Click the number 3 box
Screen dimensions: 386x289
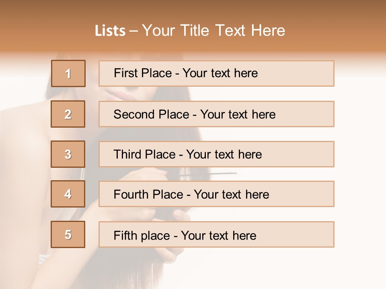click(68, 154)
